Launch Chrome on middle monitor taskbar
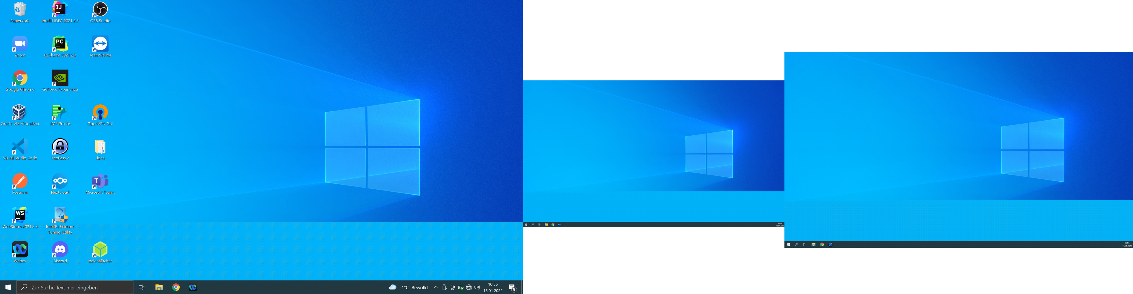This screenshot has width=1133, height=294. pos(553,225)
